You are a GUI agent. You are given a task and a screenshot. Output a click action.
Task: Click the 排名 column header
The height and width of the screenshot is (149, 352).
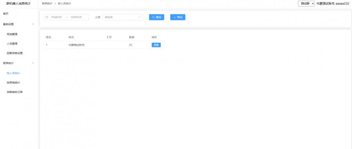(49, 37)
